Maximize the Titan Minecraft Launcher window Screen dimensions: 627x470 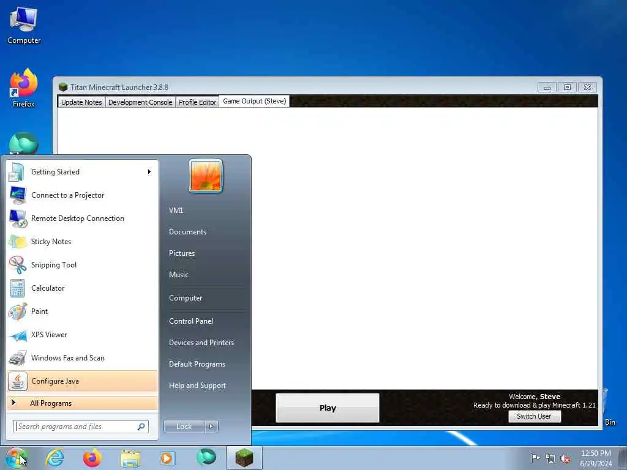point(567,87)
